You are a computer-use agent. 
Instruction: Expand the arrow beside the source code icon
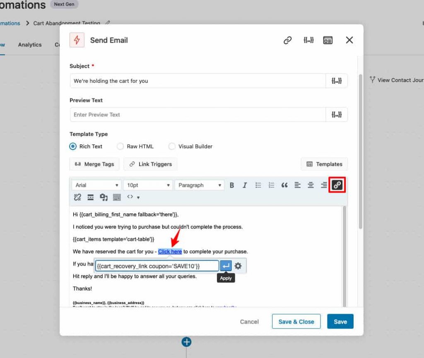click(138, 198)
